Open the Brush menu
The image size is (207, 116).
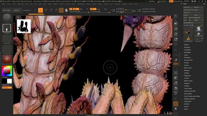pyautogui.click(x=9, y=4)
